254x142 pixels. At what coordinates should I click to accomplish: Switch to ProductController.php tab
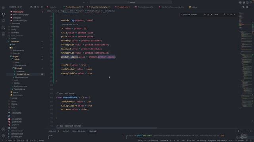point(98,7)
